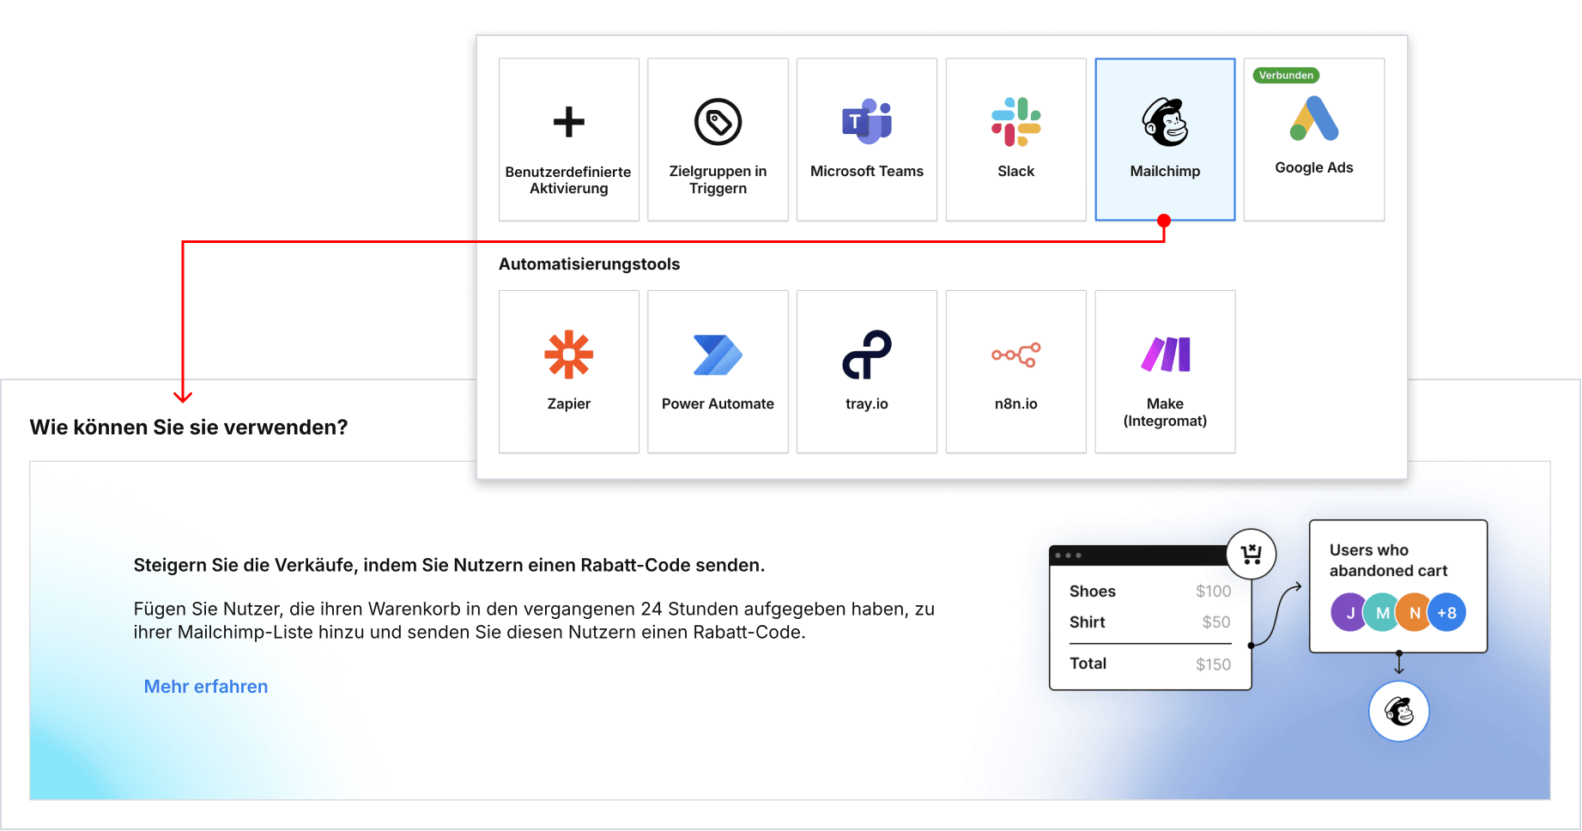Click the Steigern Sie die Verkäufe headline

449,566
